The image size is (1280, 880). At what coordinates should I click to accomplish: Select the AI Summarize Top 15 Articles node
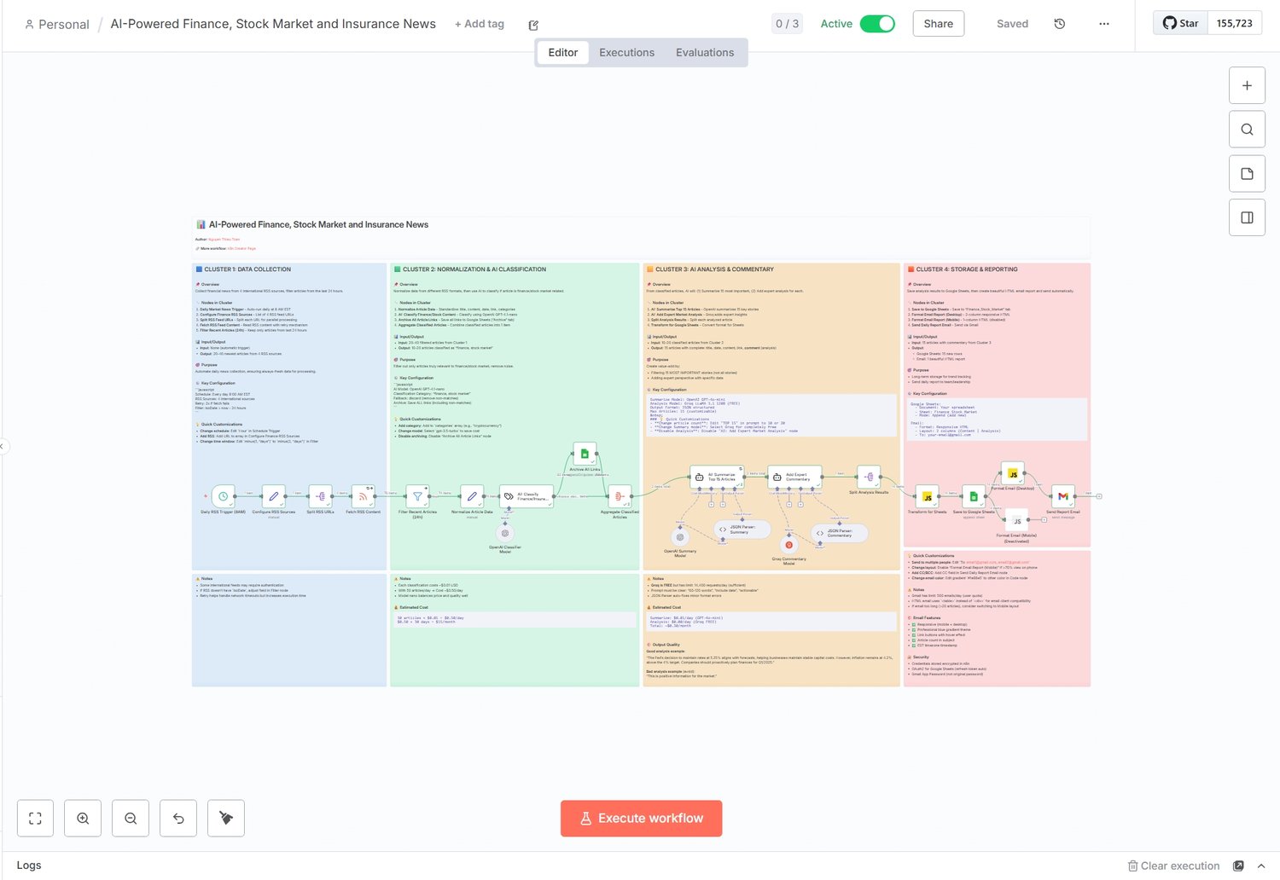[x=716, y=477]
